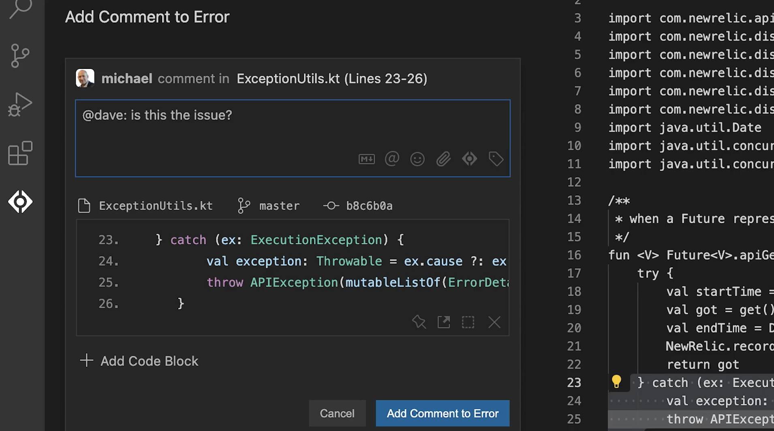The height and width of the screenshot is (431, 774).
Task: Click the pin icon under code block
Action: (x=419, y=322)
